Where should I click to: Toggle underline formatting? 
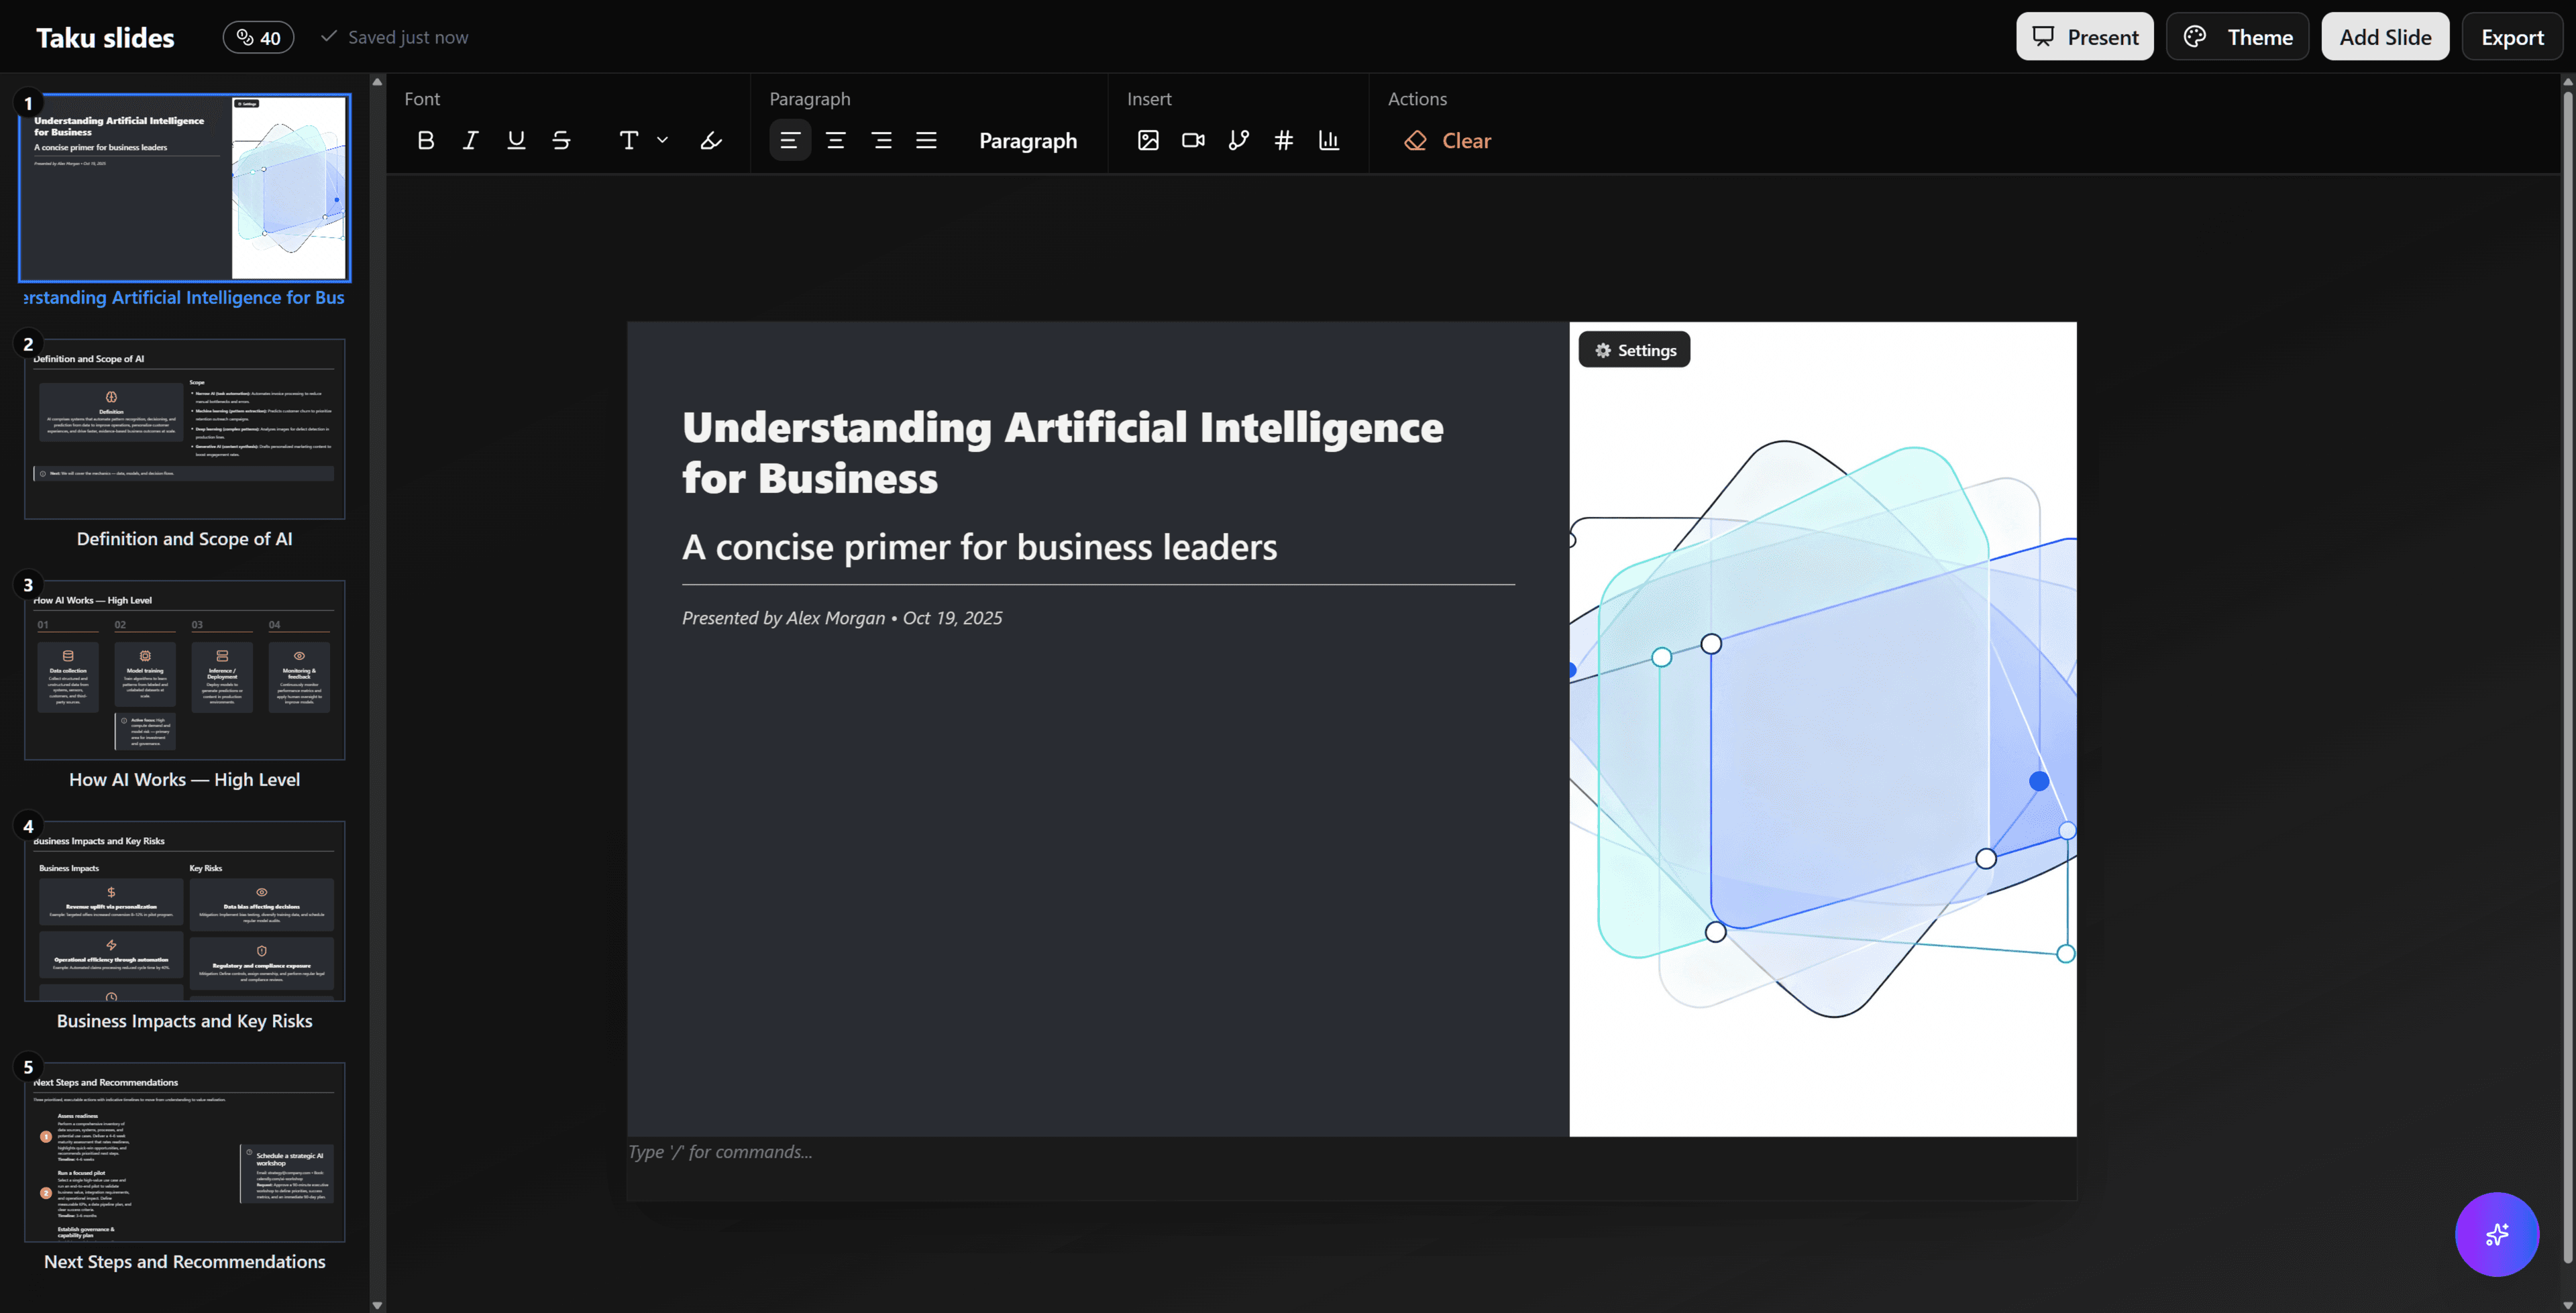516,140
